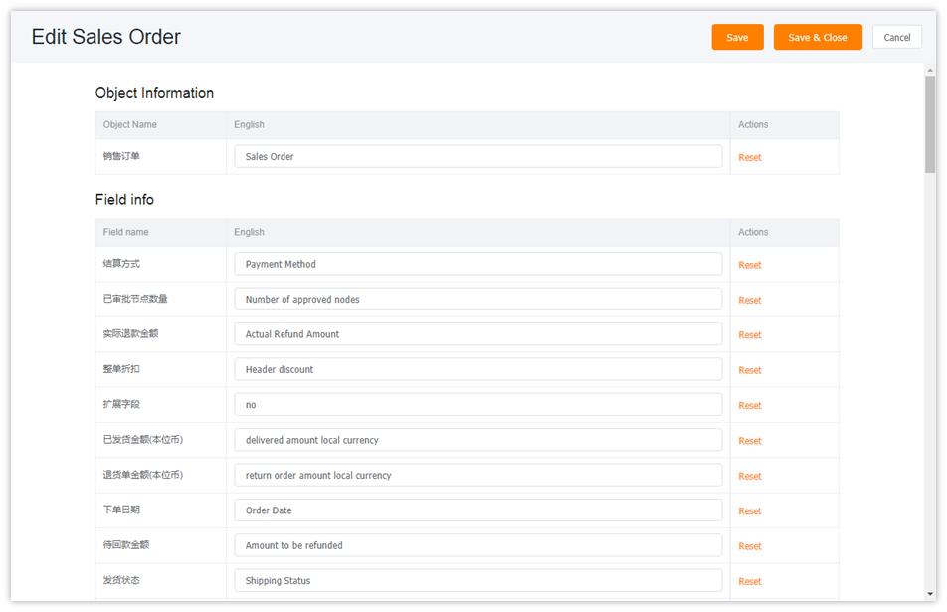Click the Field info section heading
The height and width of the screenshot is (612, 947).
[124, 199]
